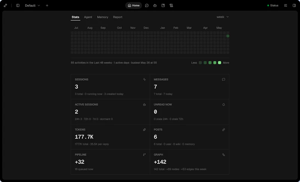The image size is (300, 182).
Task: Click the Jul month label on heatmap
Action: 76,28
